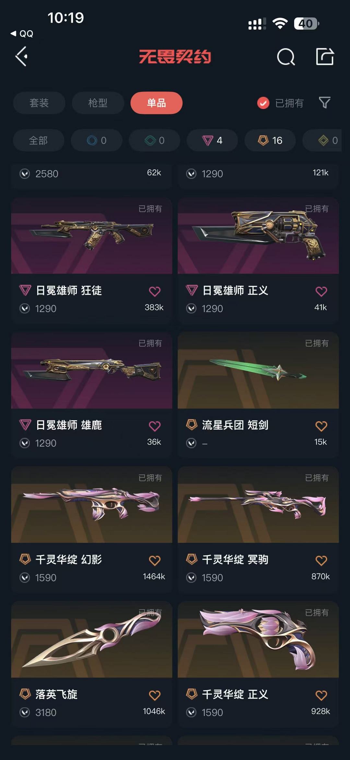Toggle the 已拥有 owned checkbox
Image resolution: width=350 pixels, height=760 pixels.
pyautogui.click(x=263, y=103)
